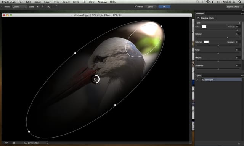Click the OK button
Image resolution: width=244 pixels, height=146 pixels.
(x=164, y=7)
